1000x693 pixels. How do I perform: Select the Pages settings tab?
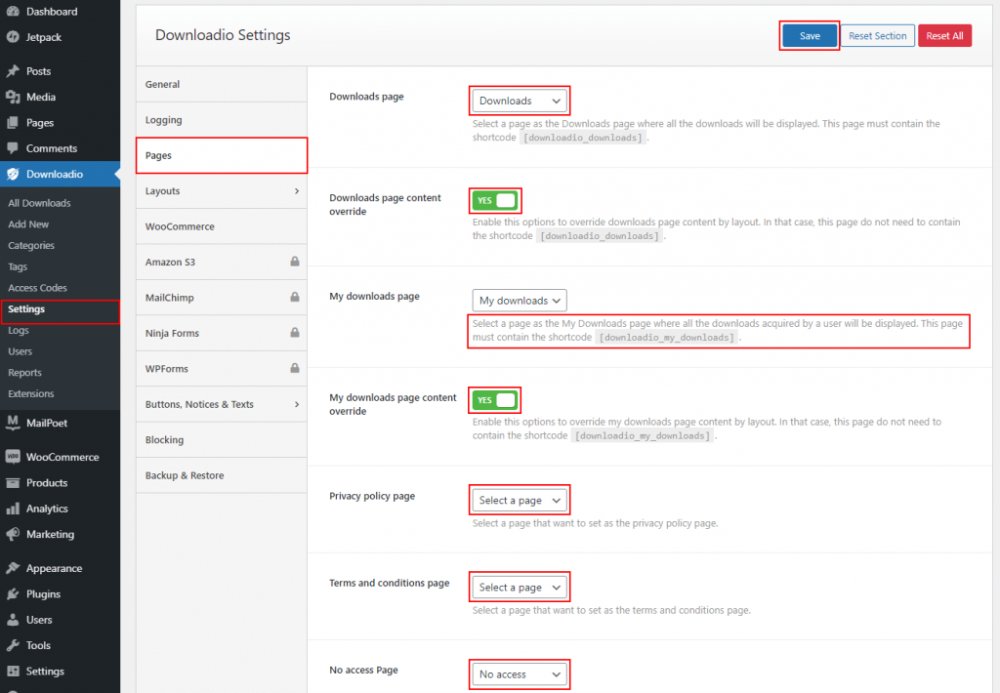(222, 155)
